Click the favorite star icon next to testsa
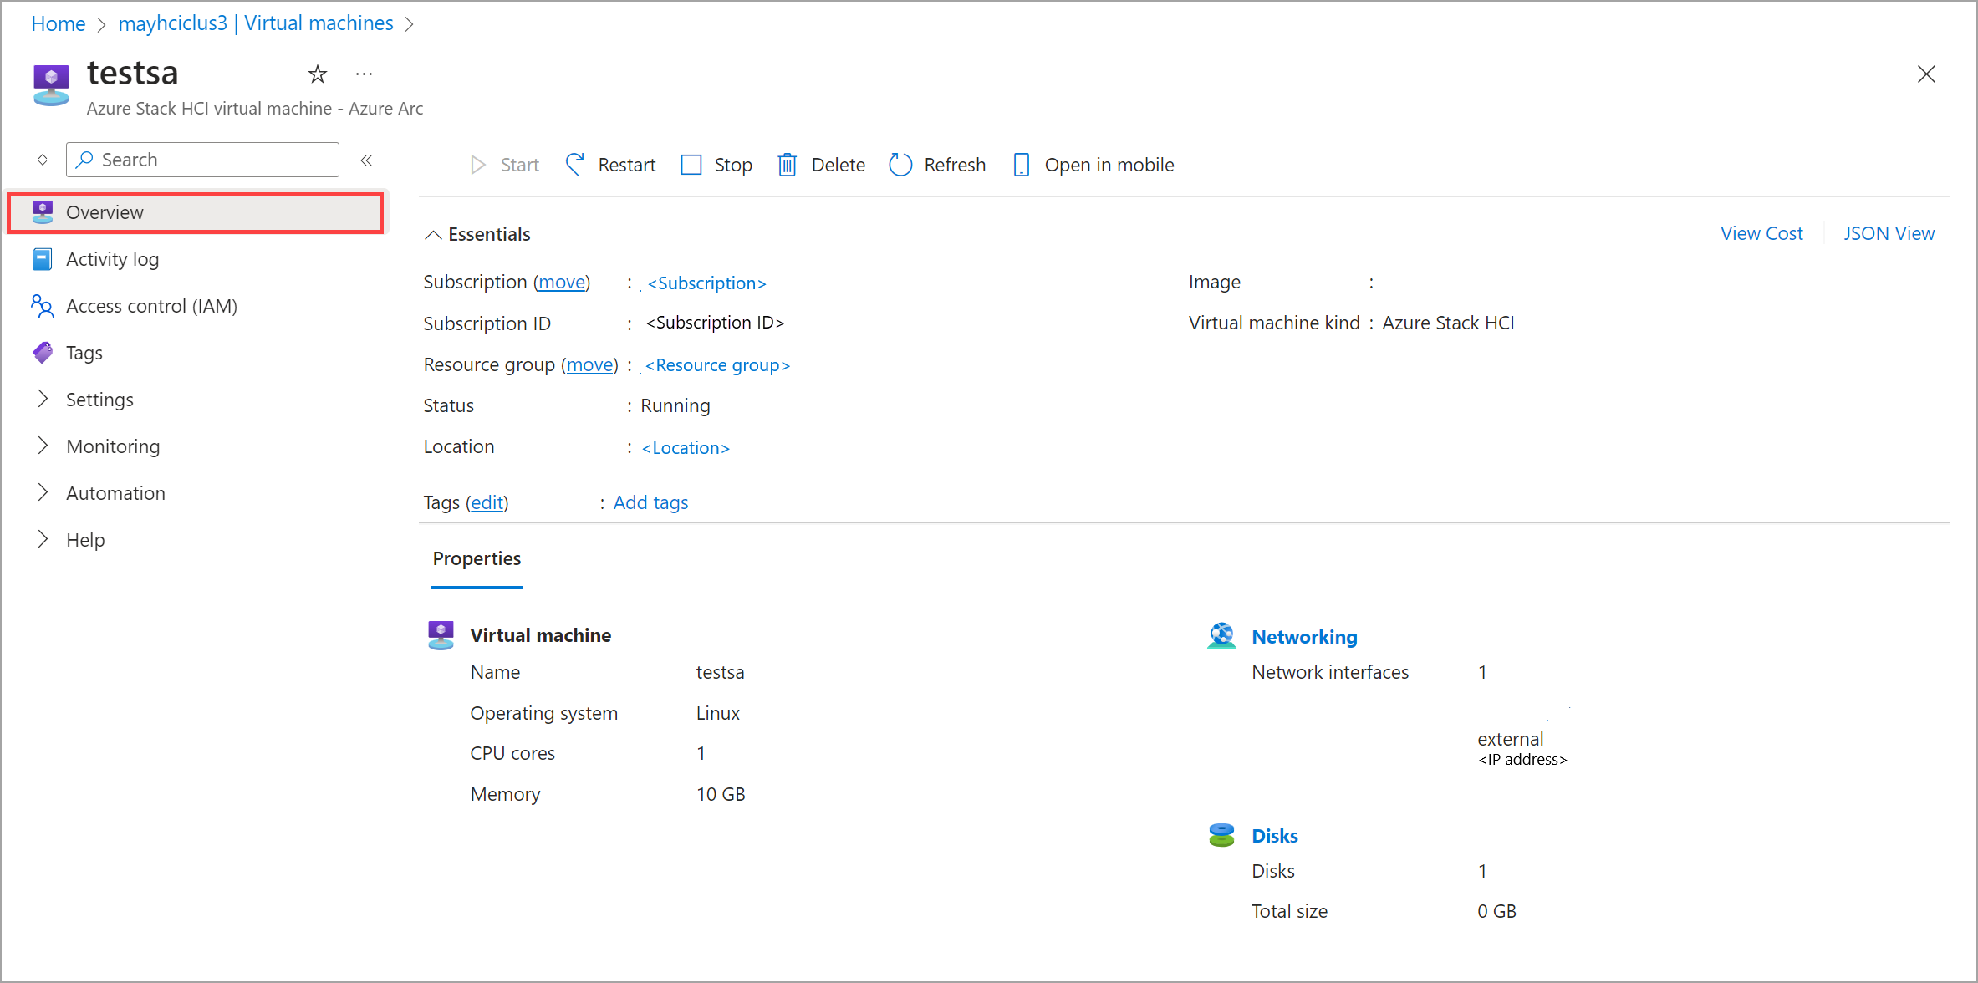This screenshot has height=983, width=1978. click(317, 74)
